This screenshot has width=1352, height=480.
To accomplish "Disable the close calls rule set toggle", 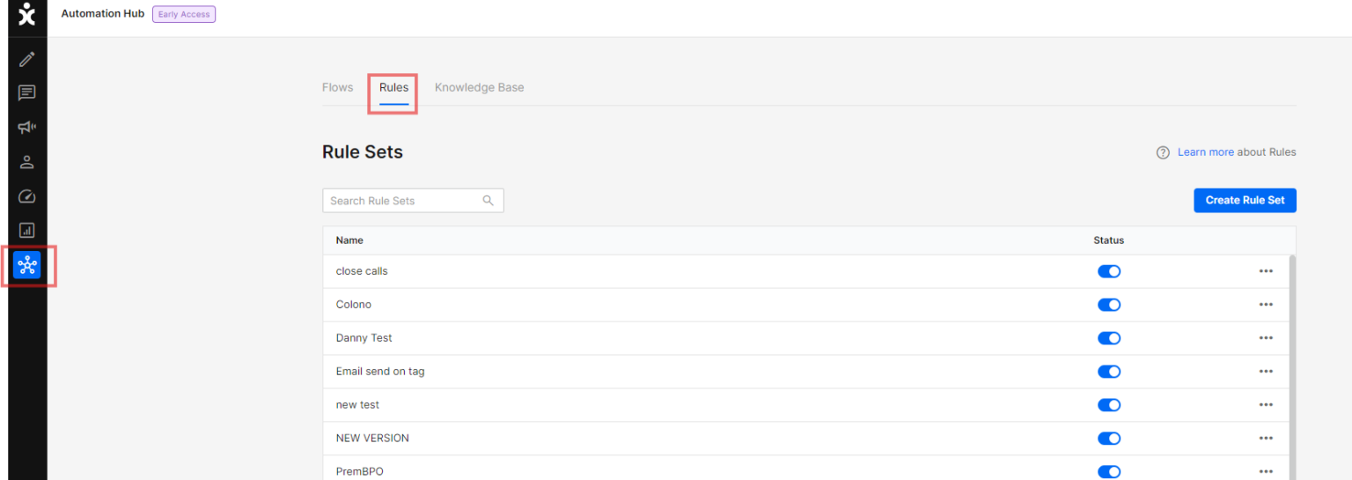I will [1108, 271].
